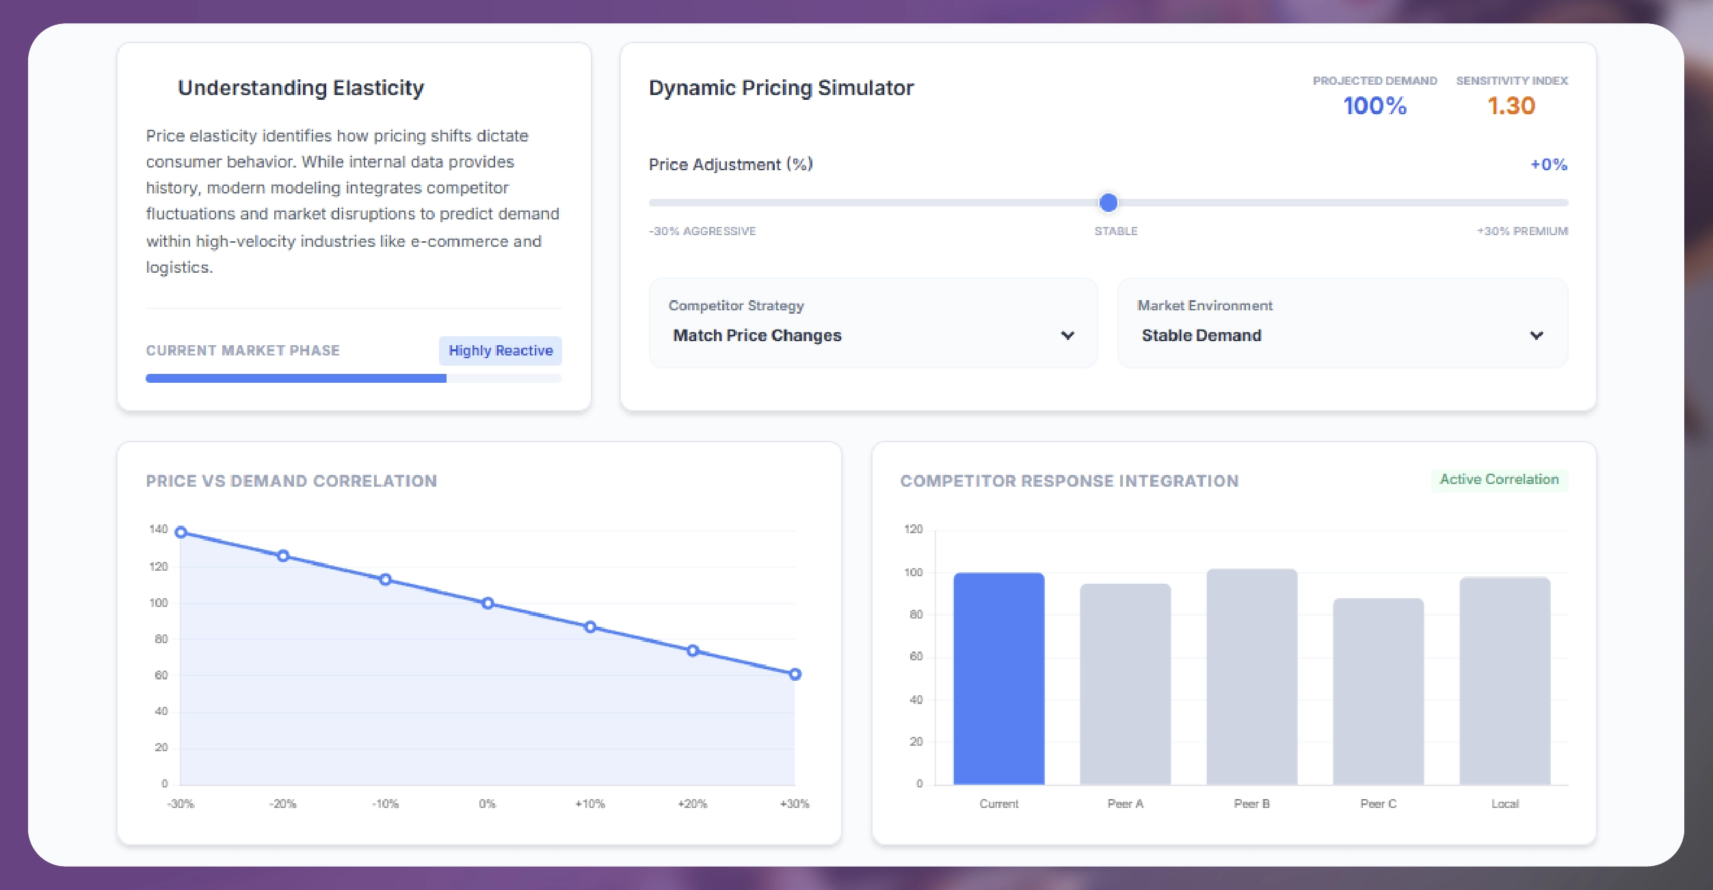Click the Highly Reactive badge

[x=500, y=350]
